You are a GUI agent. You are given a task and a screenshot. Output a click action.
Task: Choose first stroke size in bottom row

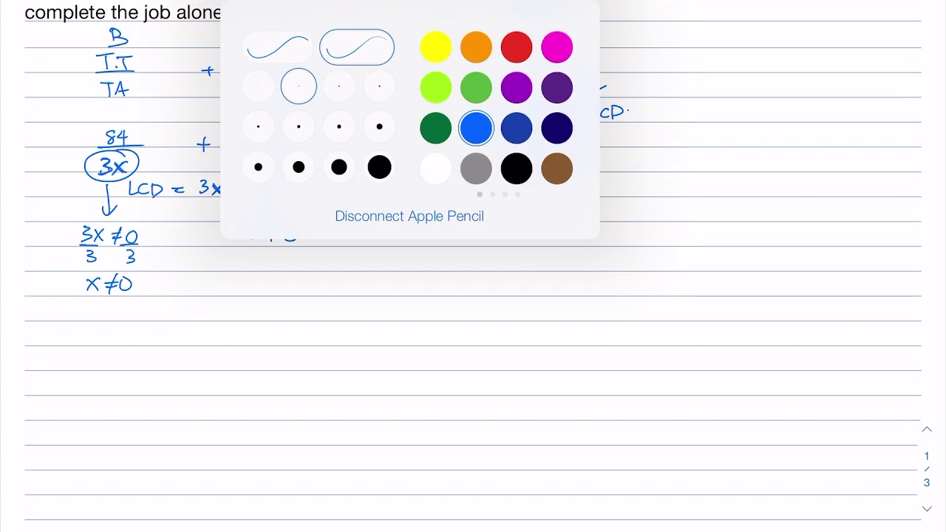pyautogui.click(x=258, y=167)
